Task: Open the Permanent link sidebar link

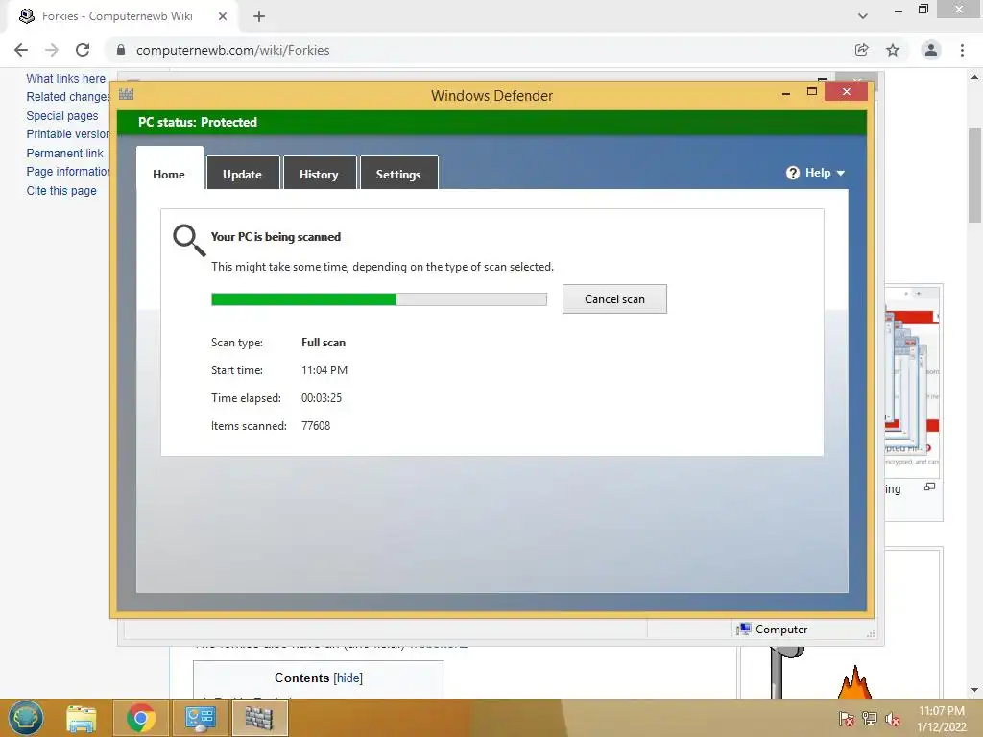Action: [x=64, y=153]
